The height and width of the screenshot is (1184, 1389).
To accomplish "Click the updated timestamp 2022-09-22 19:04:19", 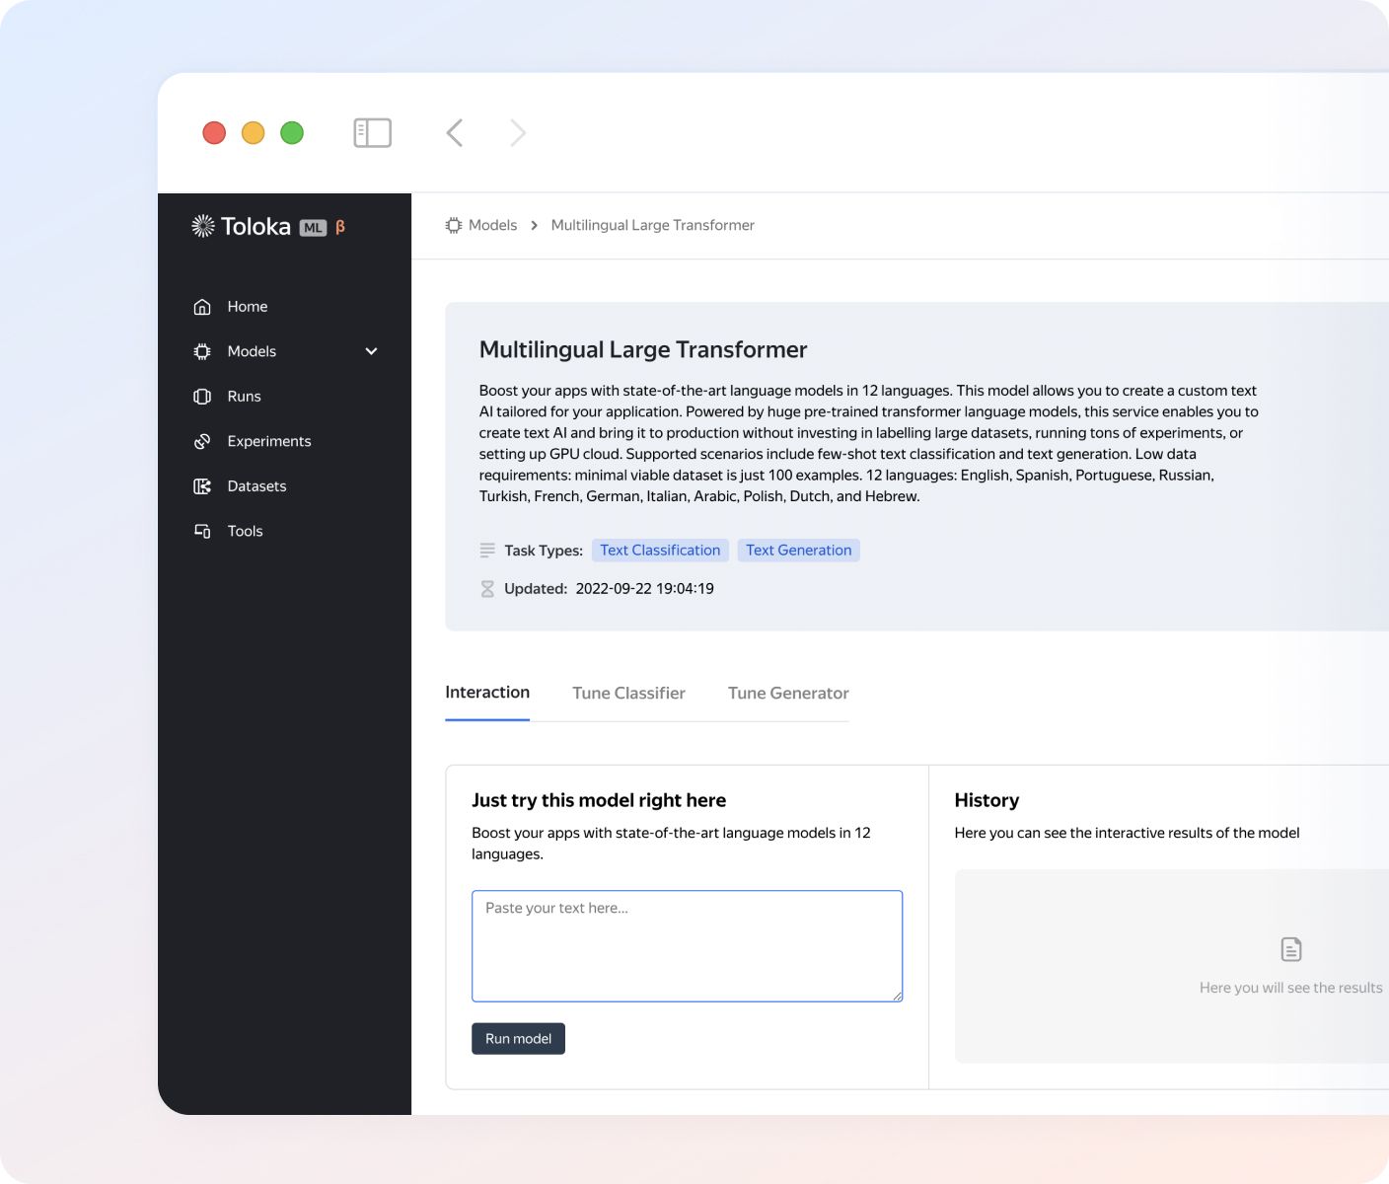I will coord(645,589).
